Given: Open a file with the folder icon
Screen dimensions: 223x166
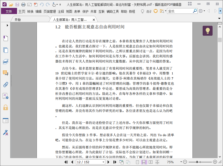Looking at the screenshot, I should coord(11,5).
